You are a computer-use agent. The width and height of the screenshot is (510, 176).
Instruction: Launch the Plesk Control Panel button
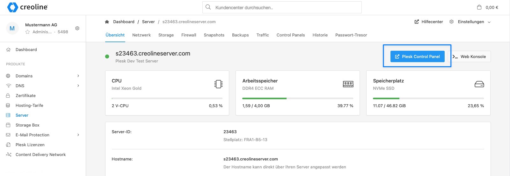(x=418, y=56)
